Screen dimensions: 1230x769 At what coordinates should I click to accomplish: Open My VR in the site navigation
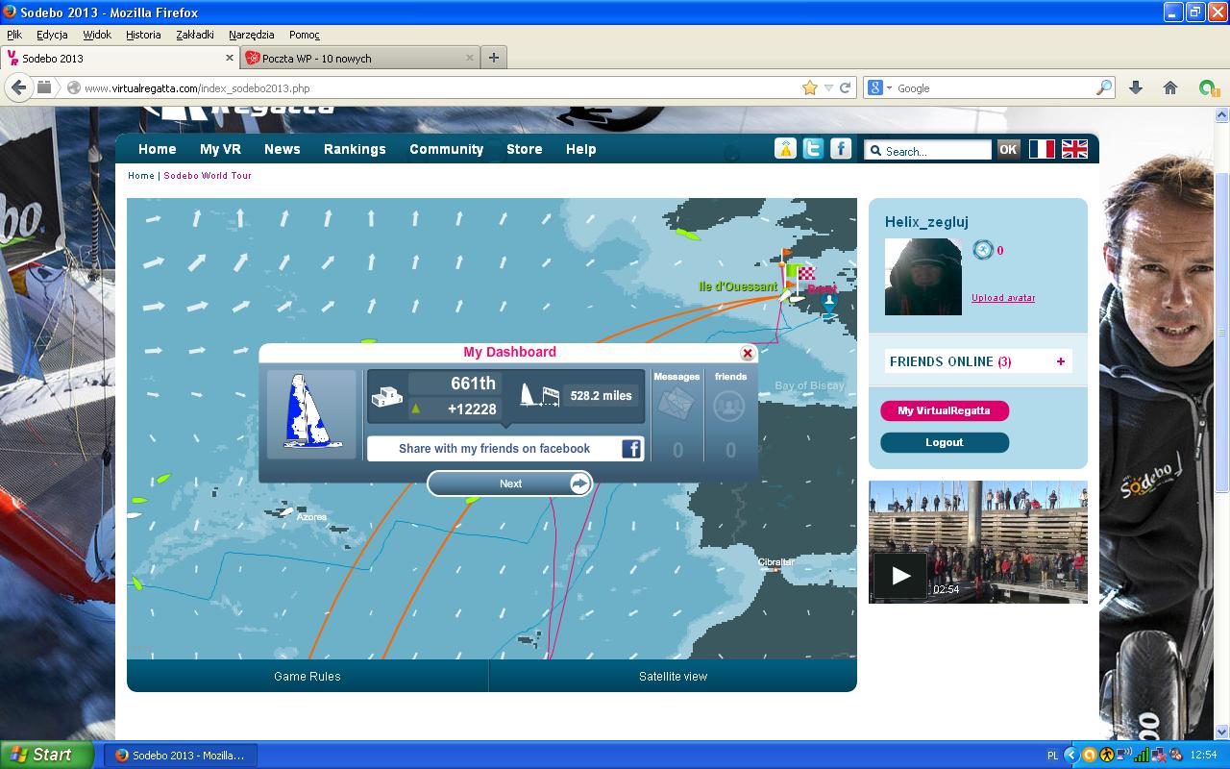pyautogui.click(x=220, y=149)
